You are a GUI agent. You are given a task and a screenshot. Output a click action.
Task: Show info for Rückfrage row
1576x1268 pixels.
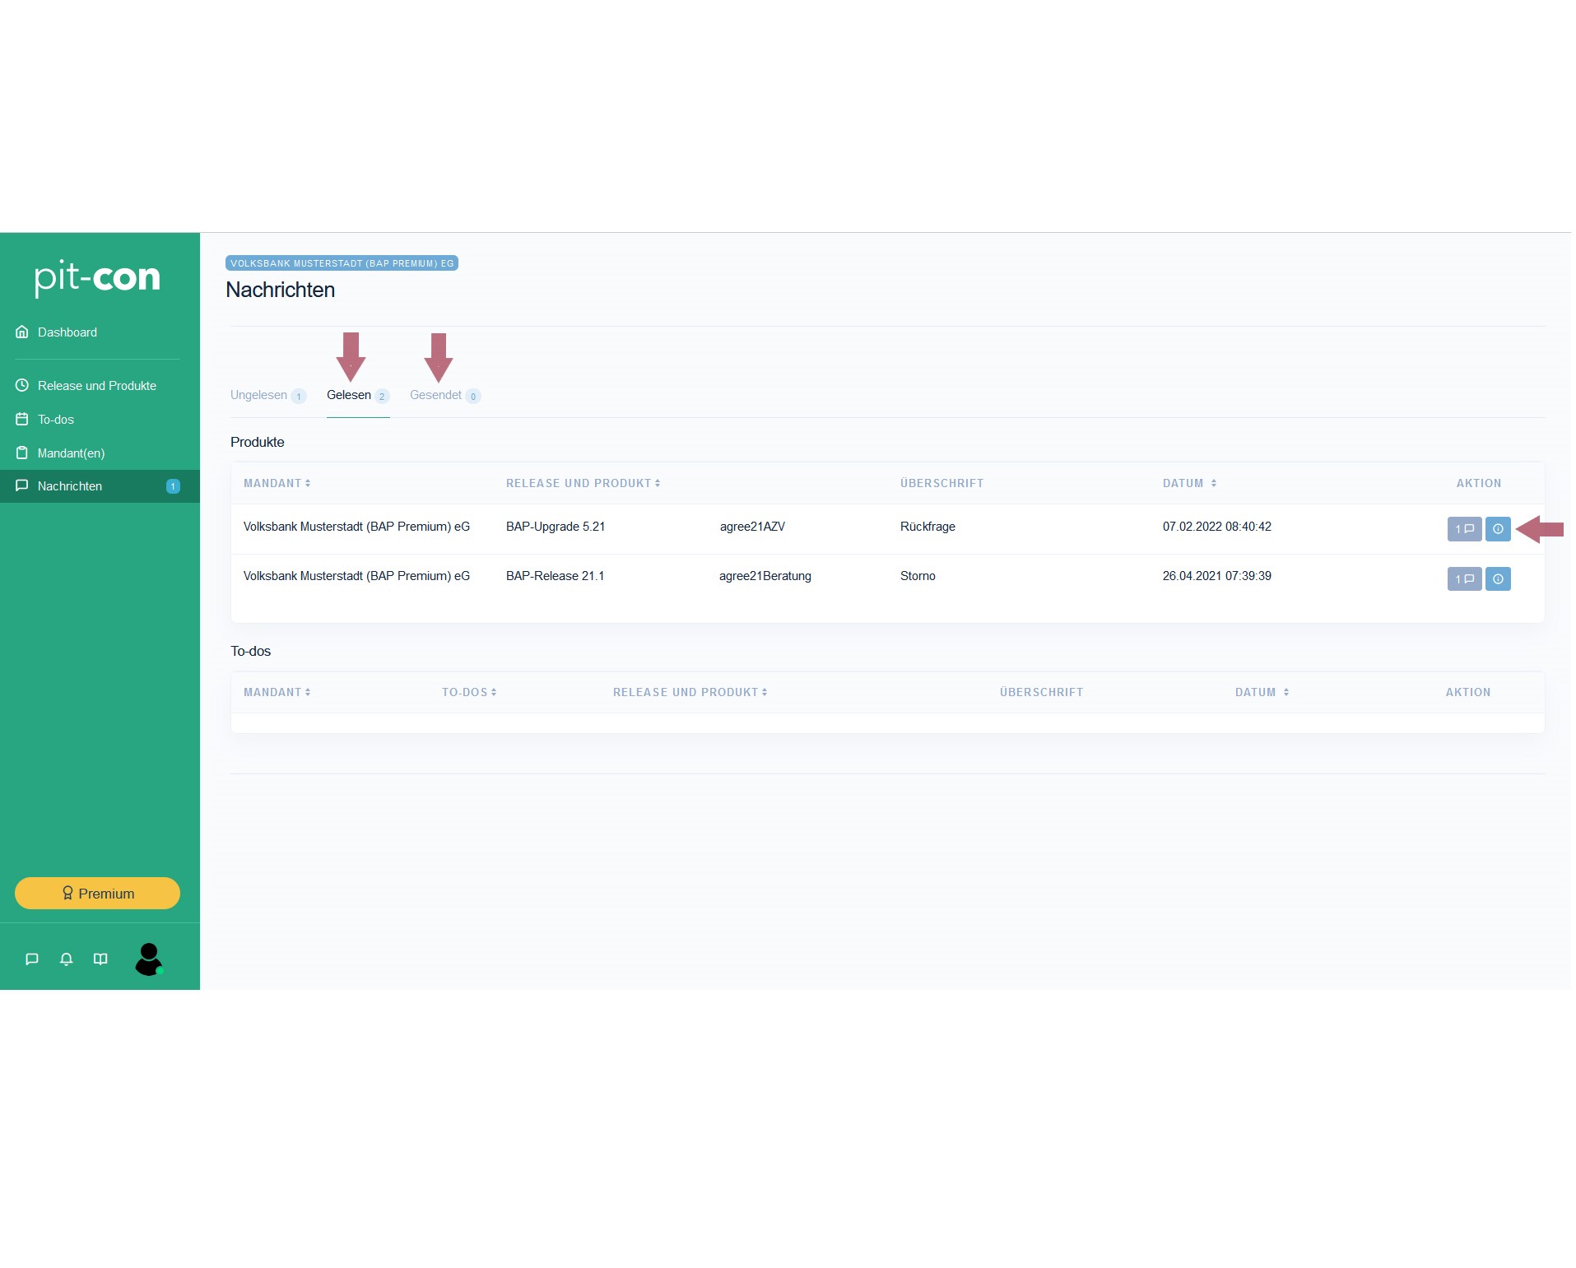[x=1499, y=529]
